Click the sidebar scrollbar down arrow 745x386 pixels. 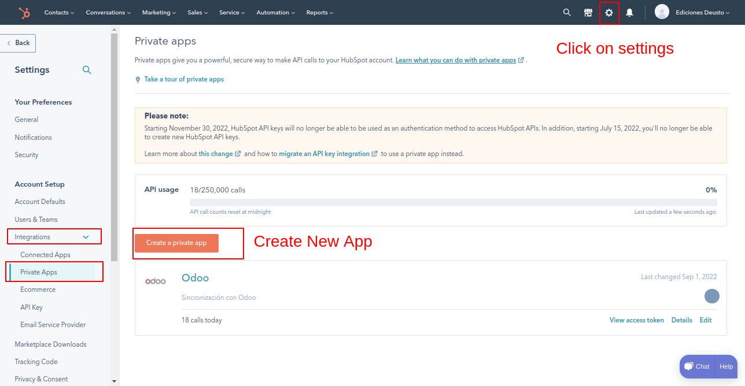[114, 381]
